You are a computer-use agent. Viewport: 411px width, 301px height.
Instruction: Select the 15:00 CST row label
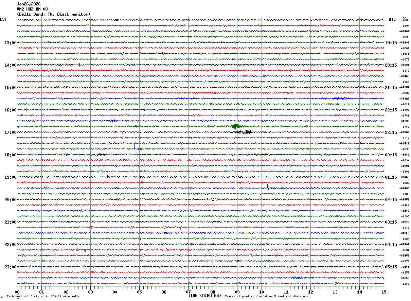click(x=11, y=88)
